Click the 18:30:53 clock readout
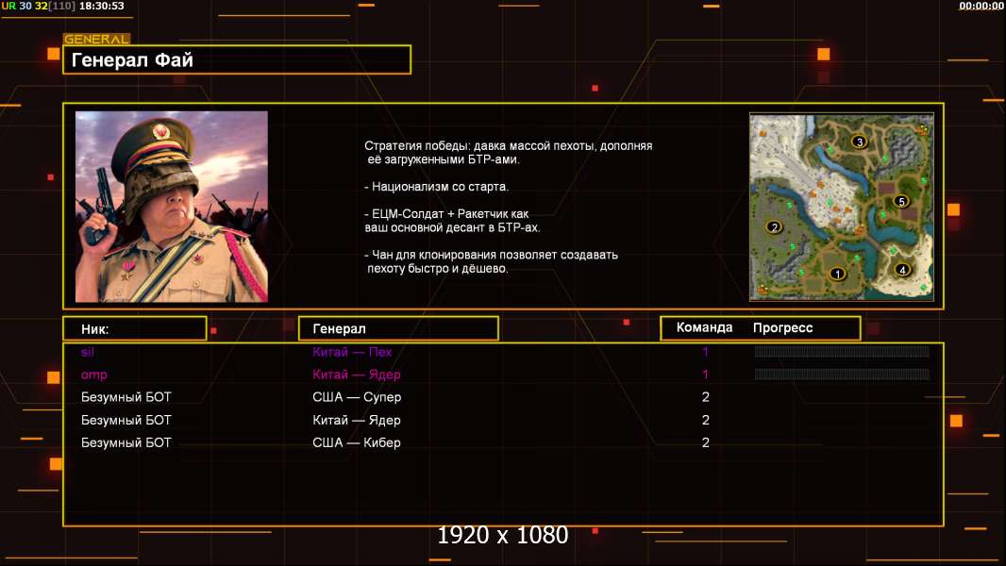Image resolution: width=1006 pixels, height=566 pixels. [101, 6]
